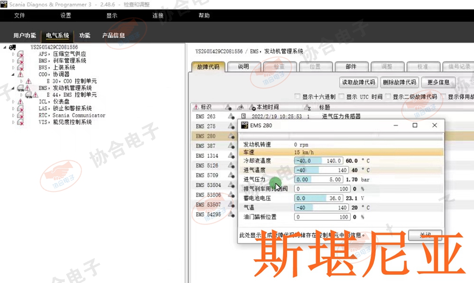Expand the E 44 EMS 控制单元 node
474x283 pixels.
(22, 95)
